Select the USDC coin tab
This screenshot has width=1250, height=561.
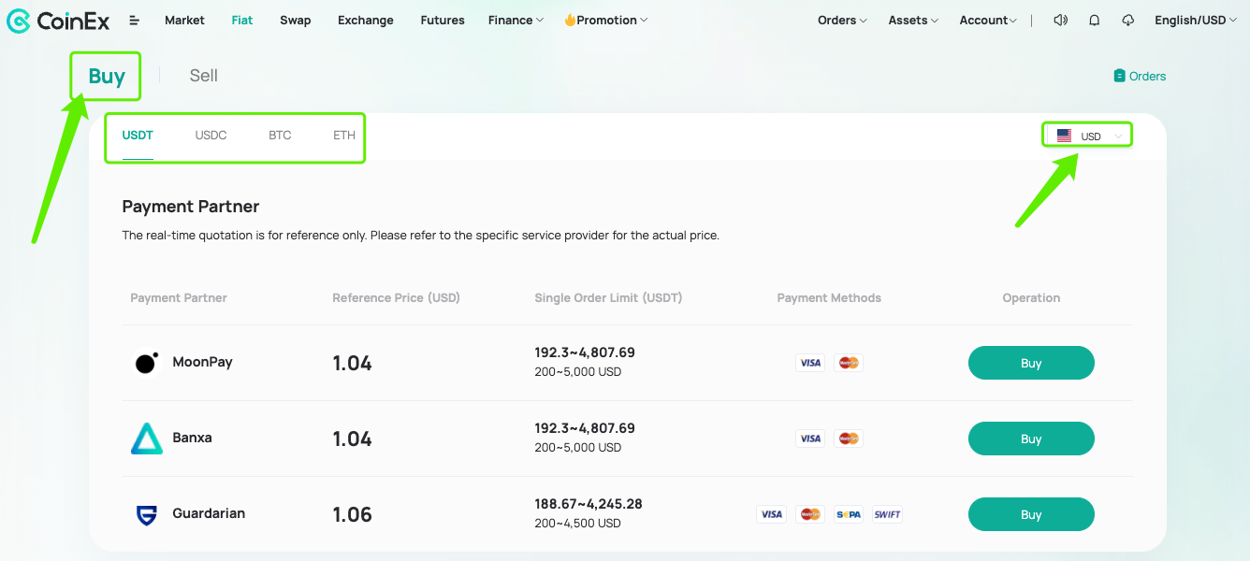[x=211, y=136]
